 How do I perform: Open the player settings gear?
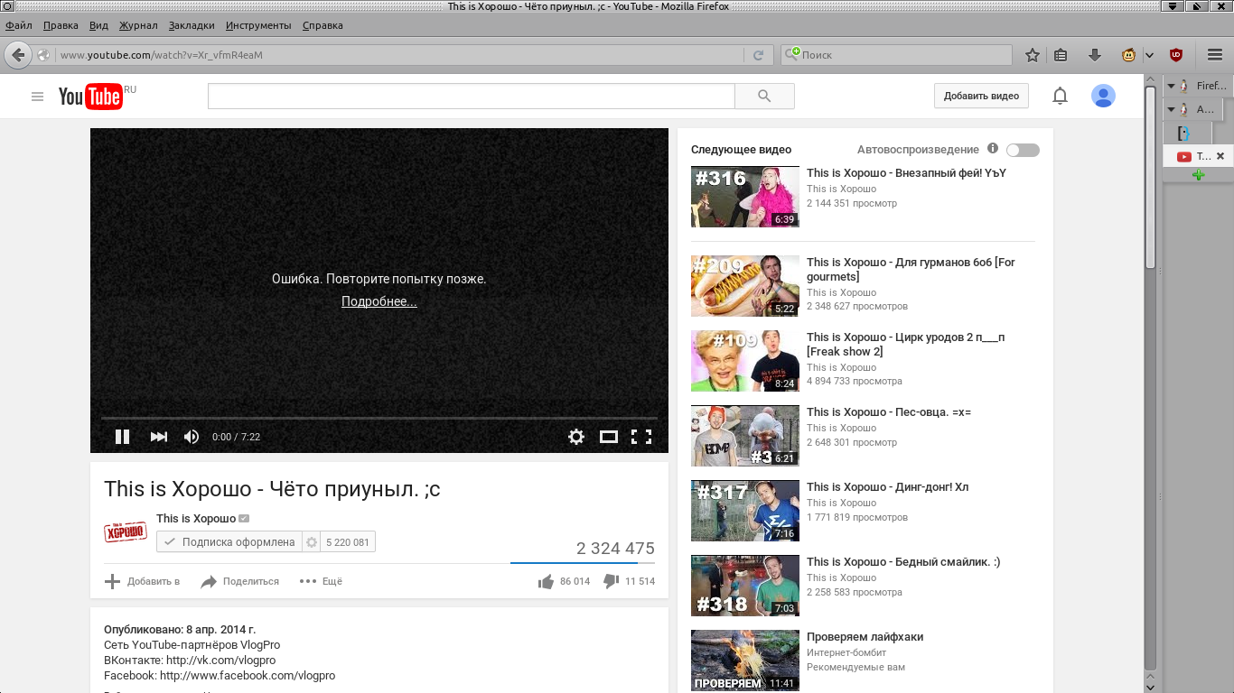(x=576, y=437)
